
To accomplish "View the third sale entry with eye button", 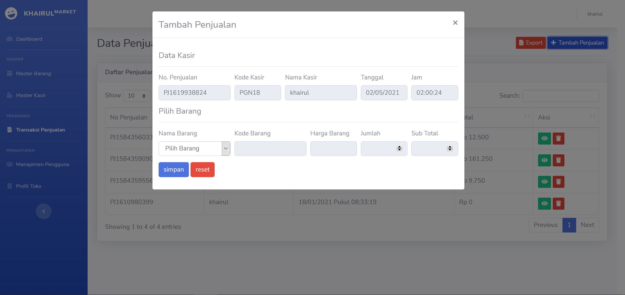I will tap(544, 182).
